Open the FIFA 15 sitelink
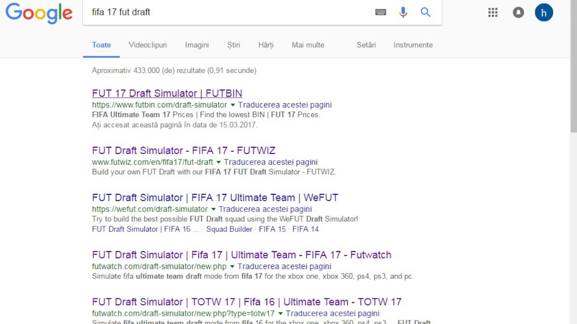Image resolution: width=577 pixels, height=324 pixels. pyautogui.click(x=272, y=229)
